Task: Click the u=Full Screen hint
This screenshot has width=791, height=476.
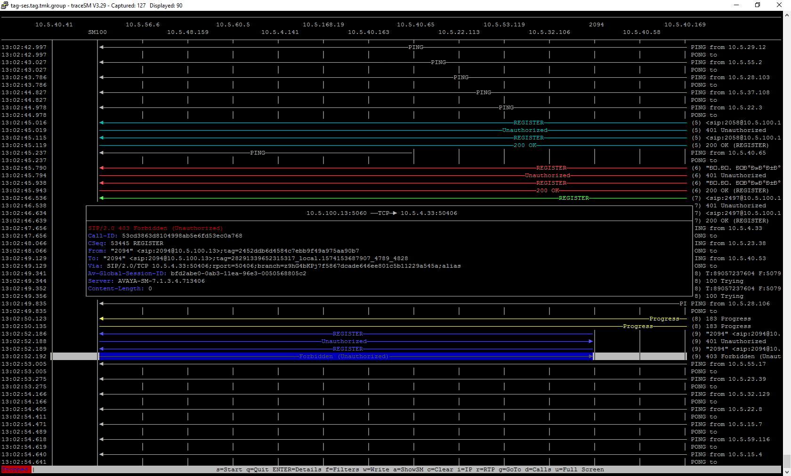Action: 580,469
